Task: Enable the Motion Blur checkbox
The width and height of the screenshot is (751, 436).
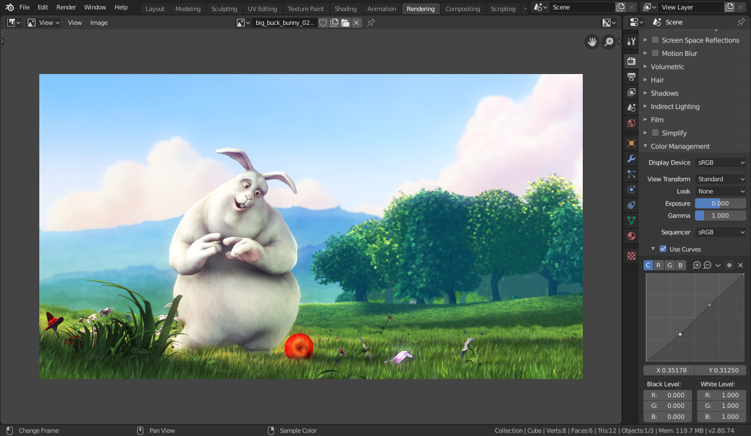Action: (654, 53)
